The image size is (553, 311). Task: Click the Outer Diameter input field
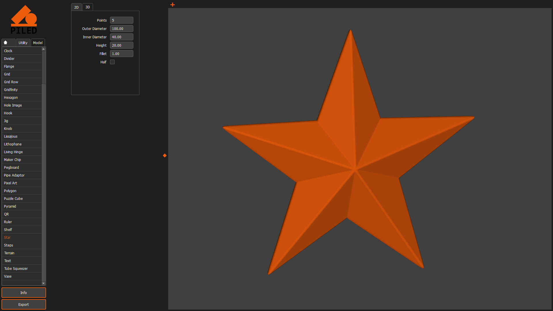(x=122, y=29)
